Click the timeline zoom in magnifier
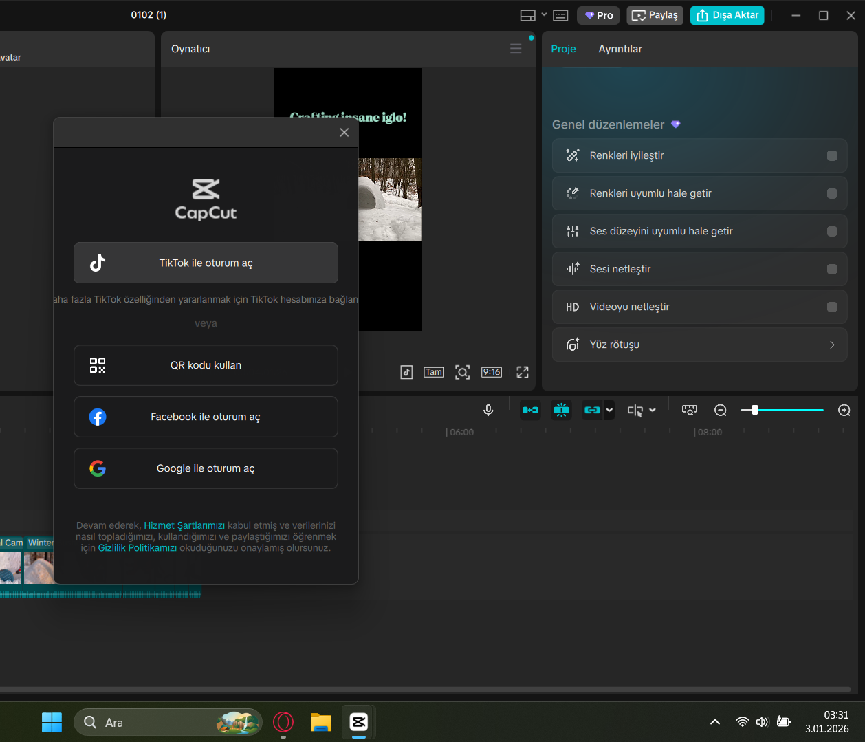Image resolution: width=865 pixels, height=742 pixels. tap(844, 411)
